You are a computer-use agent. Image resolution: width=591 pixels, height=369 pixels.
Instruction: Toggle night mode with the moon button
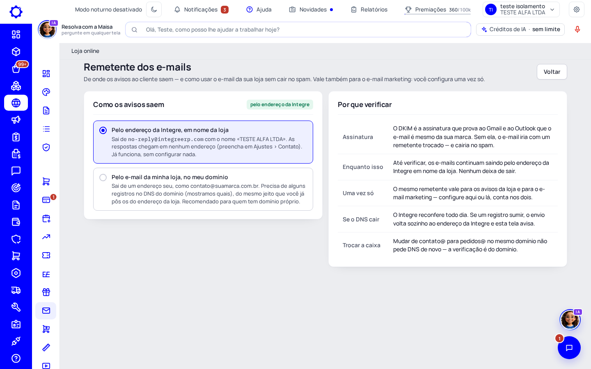coord(154,9)
